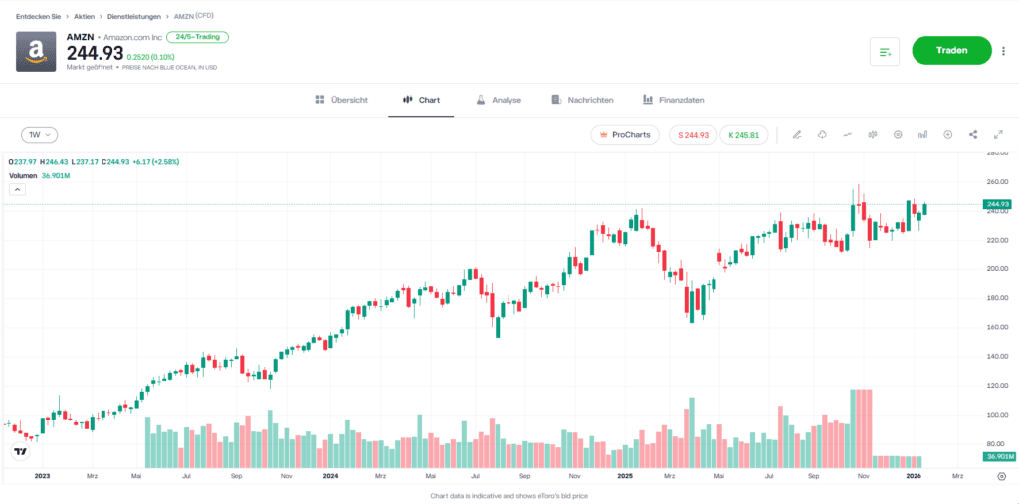The height and width of the screenshot is (504, 1019).
Task: Click the add-to-watchlist icon beside Traden
Action: click(x=885, y=51)
